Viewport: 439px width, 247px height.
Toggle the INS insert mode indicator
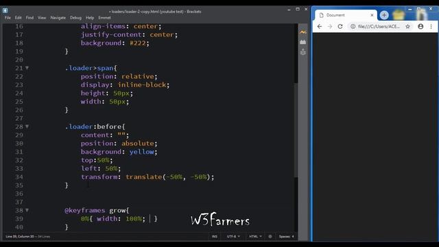(215, 236)
